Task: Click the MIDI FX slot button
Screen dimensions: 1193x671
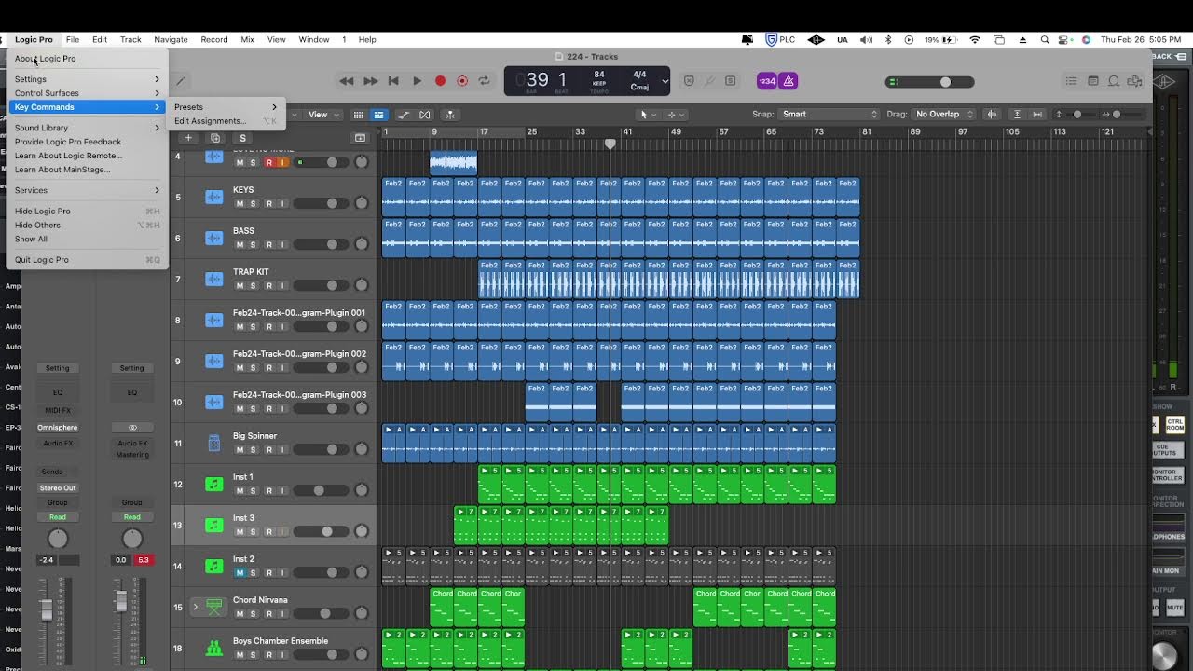Action: (x=58, y=411)
